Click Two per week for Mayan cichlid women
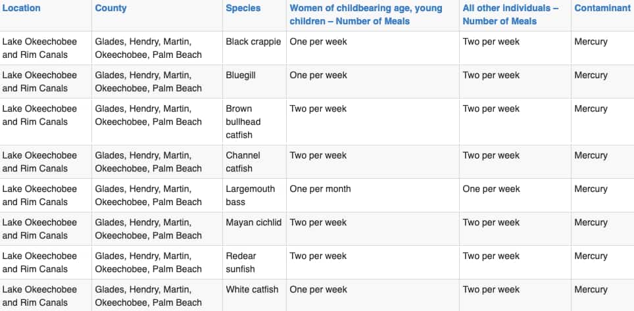Viewport: 634px width, 311px height. click(318, 222)
